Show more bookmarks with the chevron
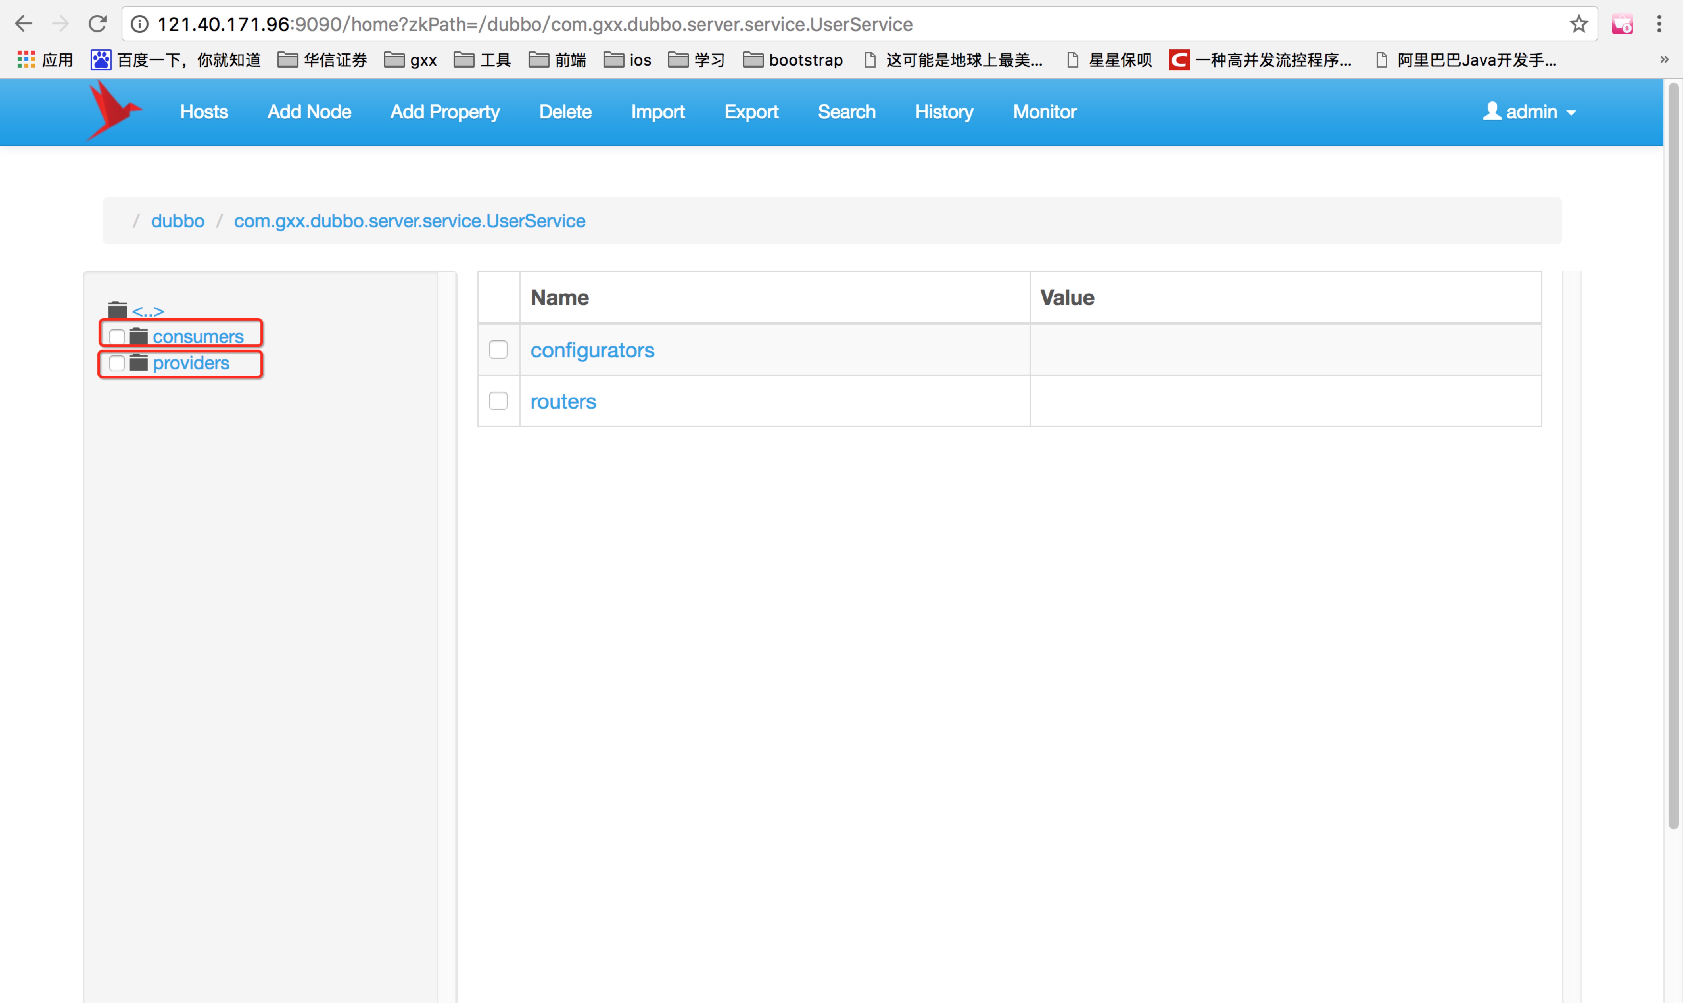1683x1004 pixels. point(1664,59)
